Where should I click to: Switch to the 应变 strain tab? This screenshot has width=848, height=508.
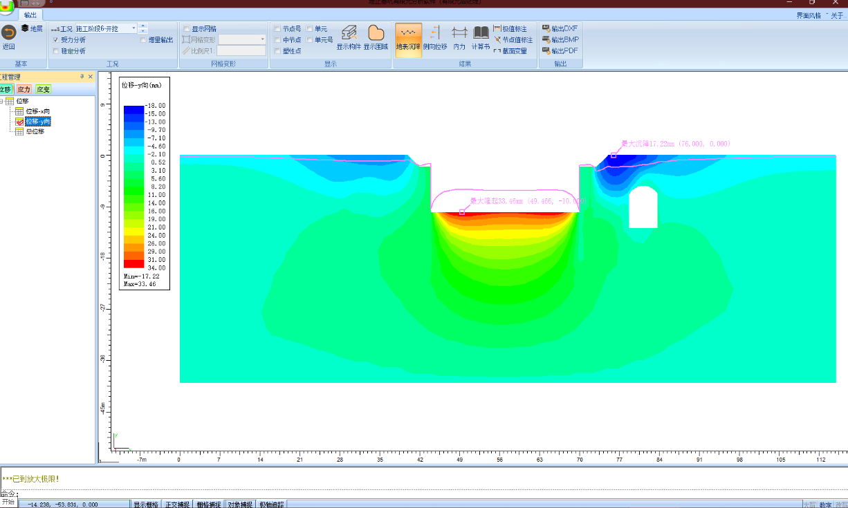tap(43, 89)
